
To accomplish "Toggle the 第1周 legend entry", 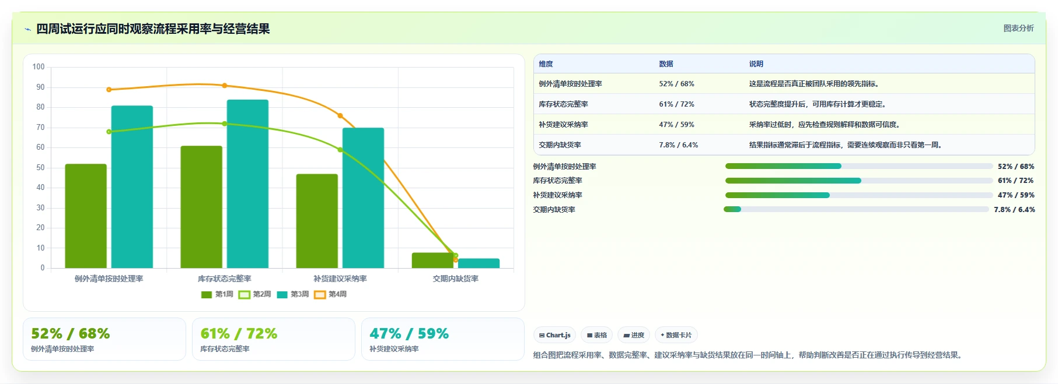I will 217,294.
